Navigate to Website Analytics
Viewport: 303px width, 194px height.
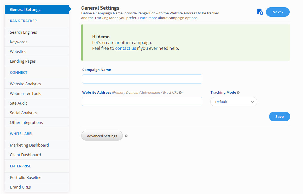pyautogui.click(x=25, y=84)
